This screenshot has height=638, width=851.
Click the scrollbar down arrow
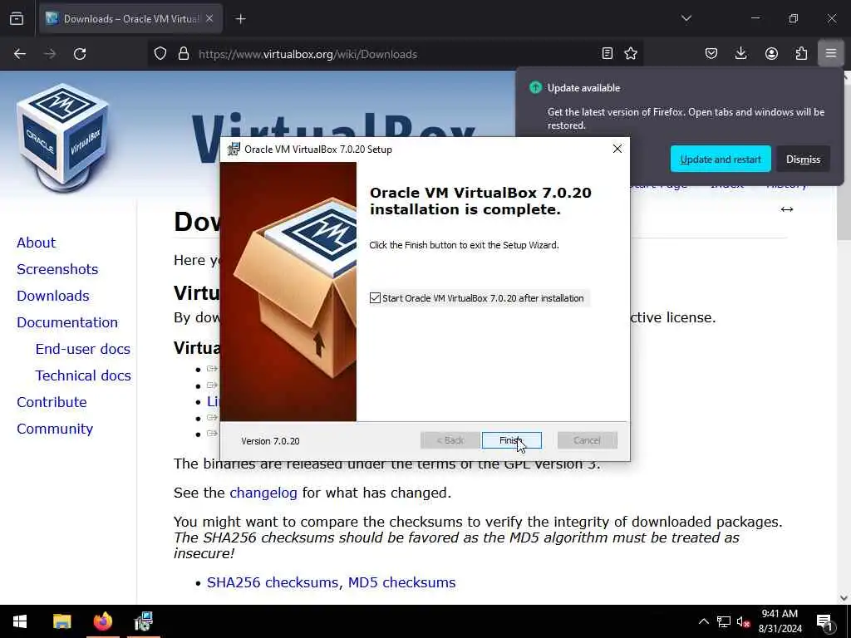click(844, 598)
